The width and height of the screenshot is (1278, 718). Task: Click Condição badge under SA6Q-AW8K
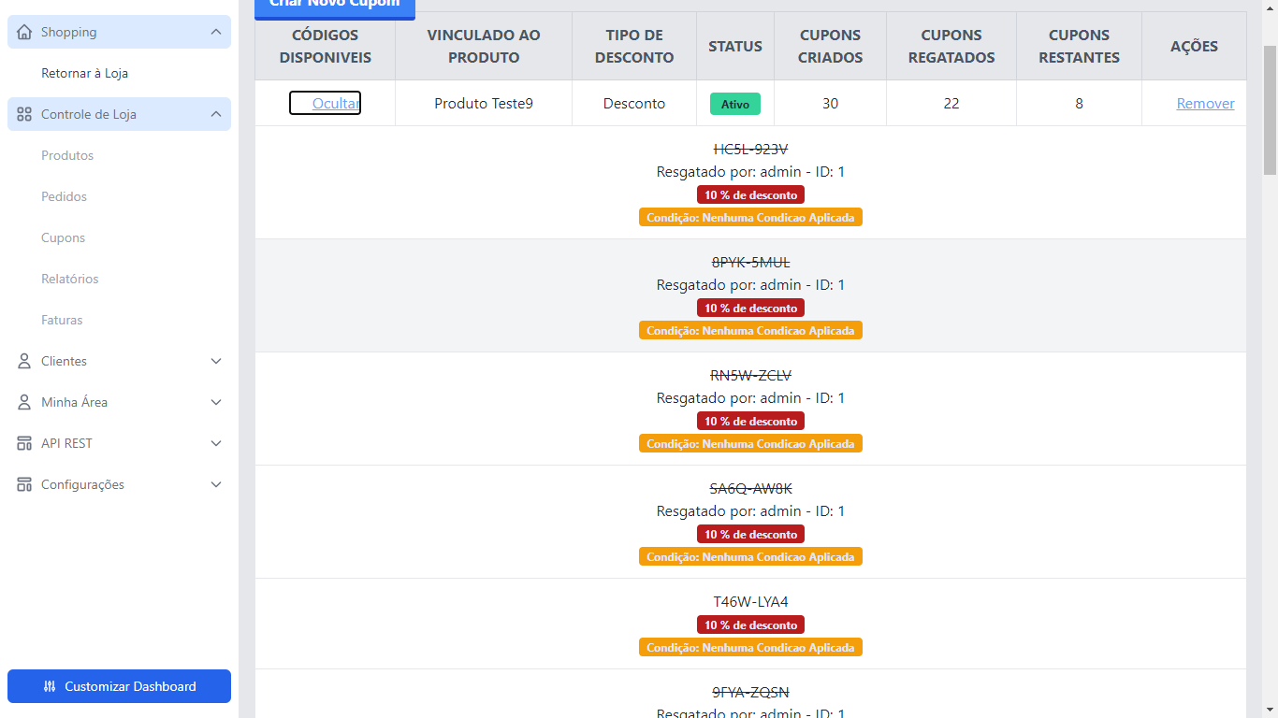(750, 556)
